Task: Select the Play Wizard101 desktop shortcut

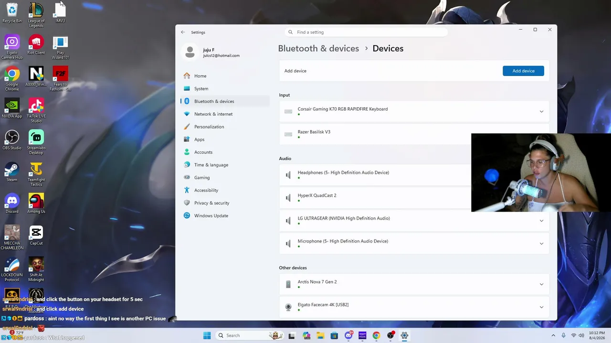Action: coord(60,47)
